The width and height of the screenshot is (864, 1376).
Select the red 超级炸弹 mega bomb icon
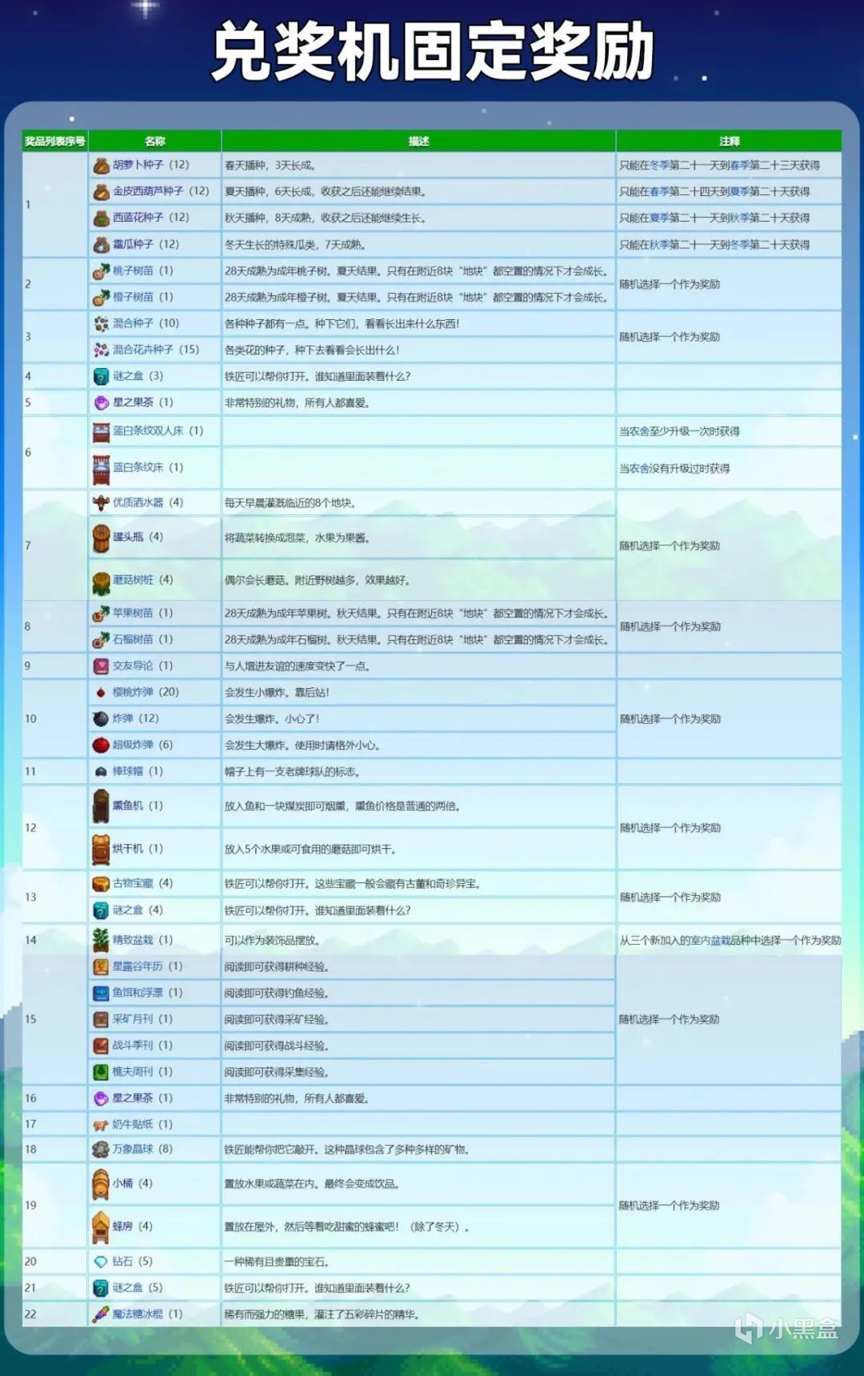coord(101,746)
